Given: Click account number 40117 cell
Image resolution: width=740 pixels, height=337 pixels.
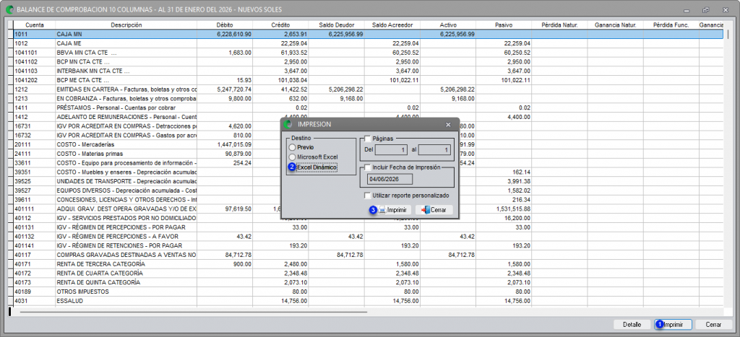Looking at the screenshot, I should 35,255.
